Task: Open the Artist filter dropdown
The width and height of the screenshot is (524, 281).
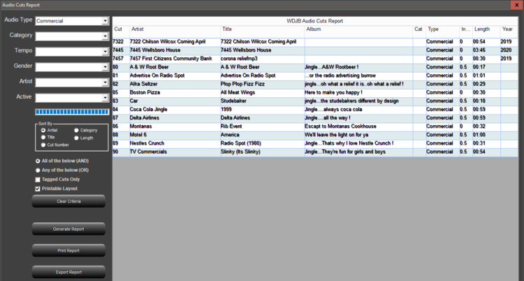Action: [105, 82]
